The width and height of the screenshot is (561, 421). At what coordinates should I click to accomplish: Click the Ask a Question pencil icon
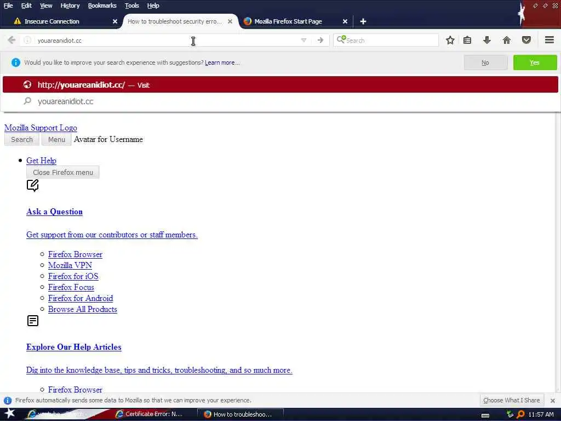(x=32, y=185)
